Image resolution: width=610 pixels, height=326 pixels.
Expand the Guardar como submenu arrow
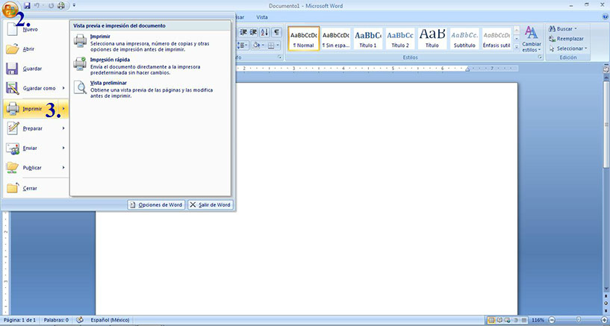[63, 88]
